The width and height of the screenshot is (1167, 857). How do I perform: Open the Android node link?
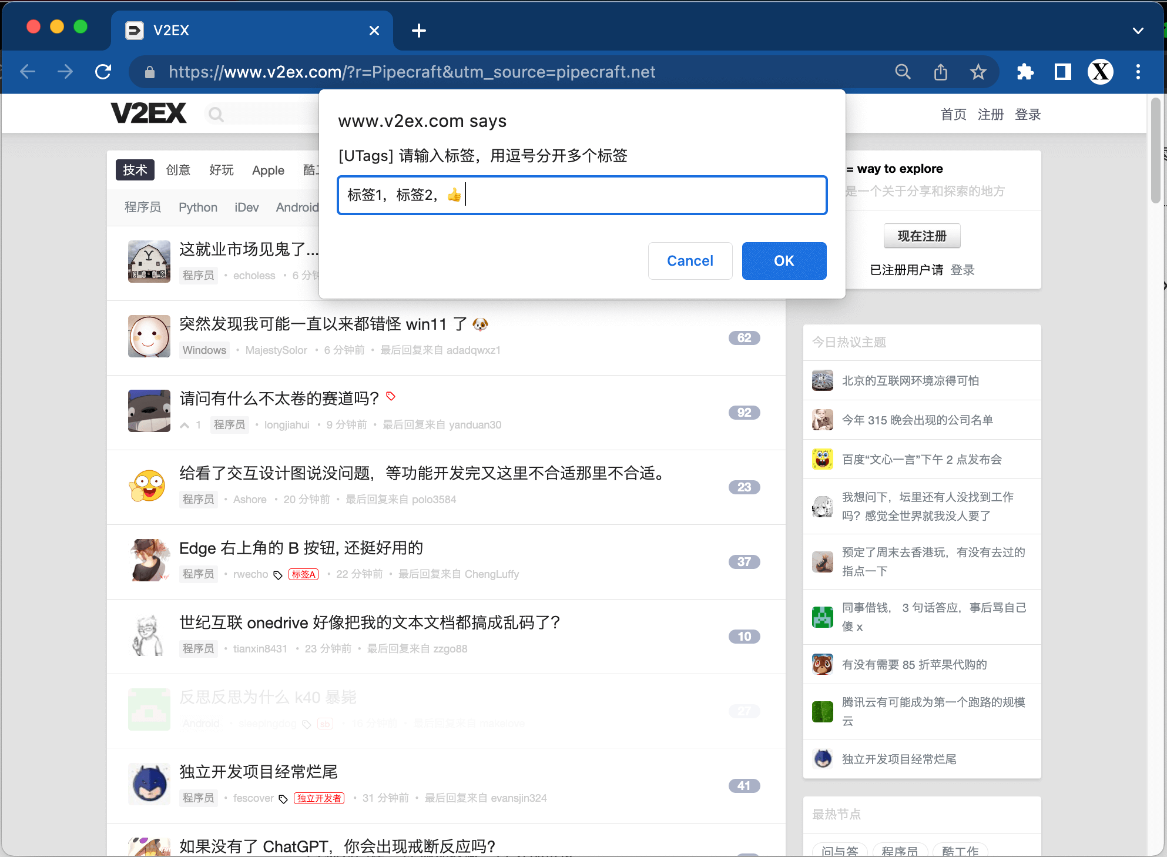pyautogui.click(x=297, y=207)
